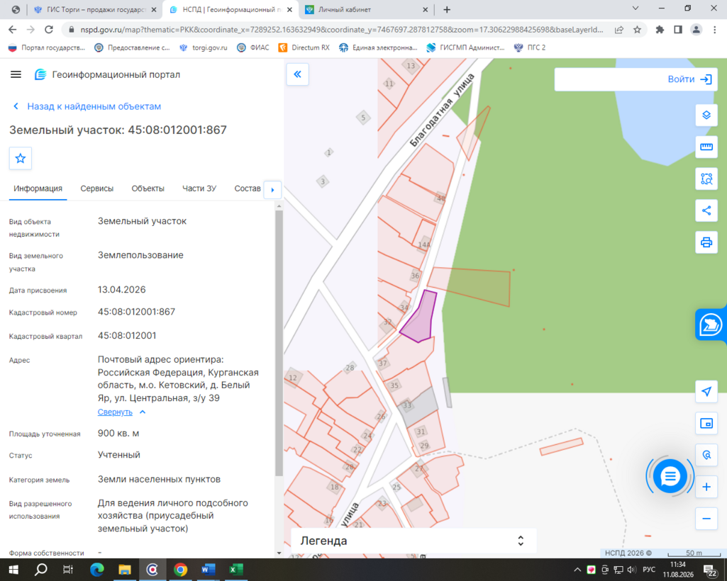This screenshot has width=727, height=581.
Task: Click the Chrome profile avatar
Action: (696, 30)
